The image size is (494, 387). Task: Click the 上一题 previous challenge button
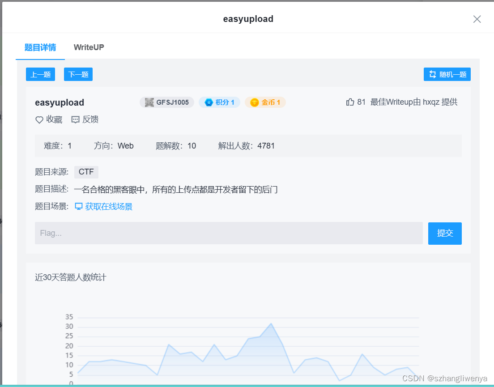pyautogui.click(x=40, y=74)
